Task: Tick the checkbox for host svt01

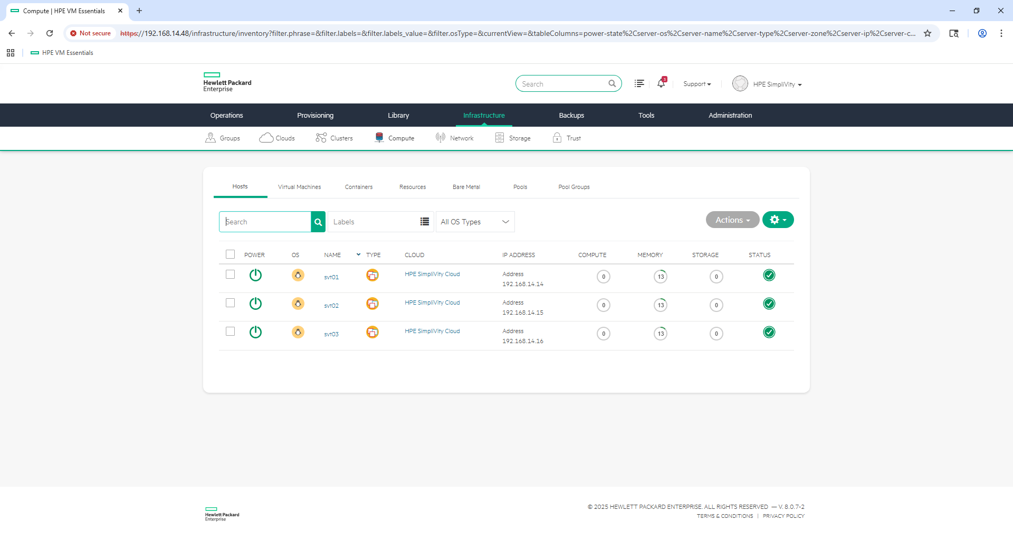Action: (230, 274)
